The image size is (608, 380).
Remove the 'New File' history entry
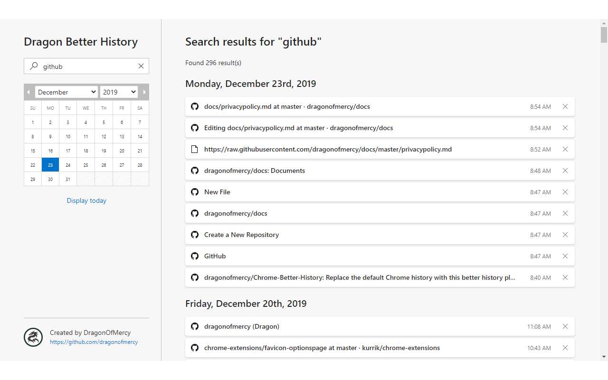click(565, 192)
